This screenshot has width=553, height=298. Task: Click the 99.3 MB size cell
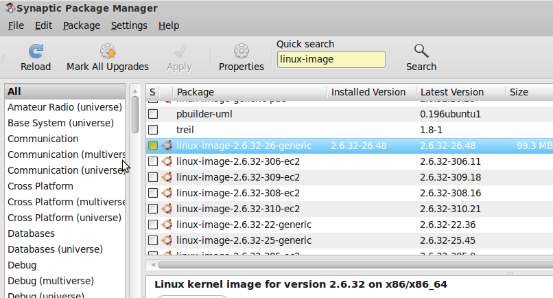coord(534,146)
